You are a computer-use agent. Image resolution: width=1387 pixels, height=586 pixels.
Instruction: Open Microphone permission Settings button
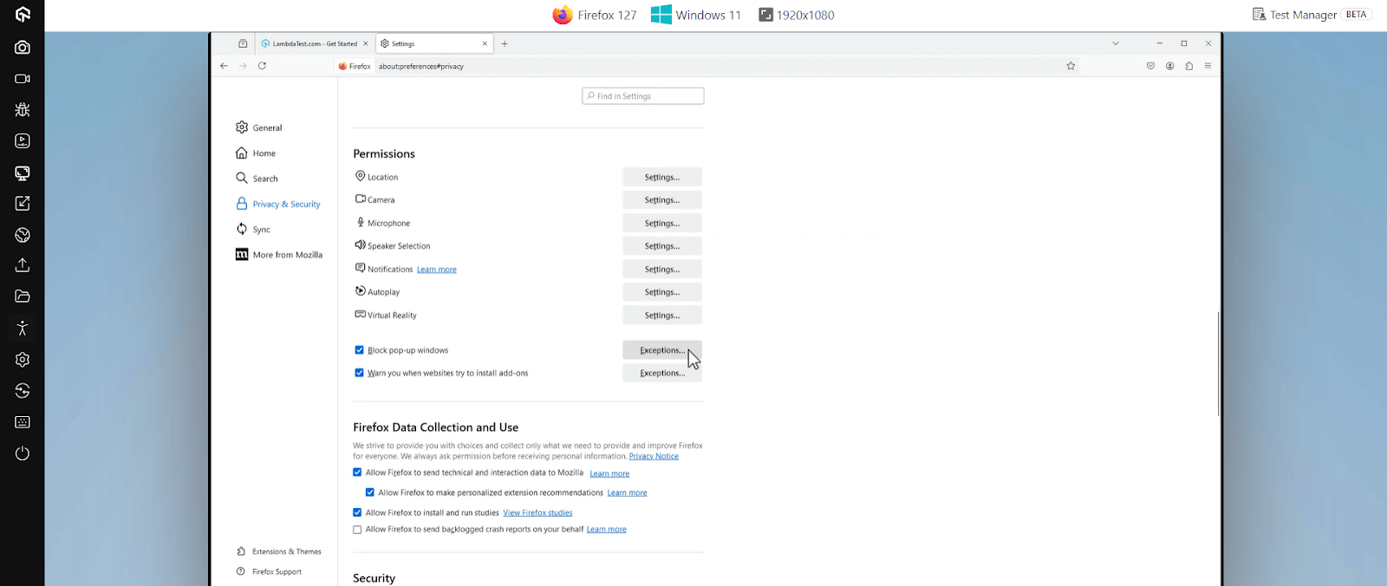pos(662,223)
